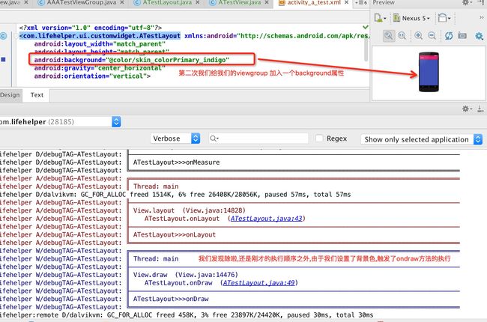Open the ATestLayout.java:43 link in logcat
Viewport: 487px width, 322px height.
click(267, 219)
